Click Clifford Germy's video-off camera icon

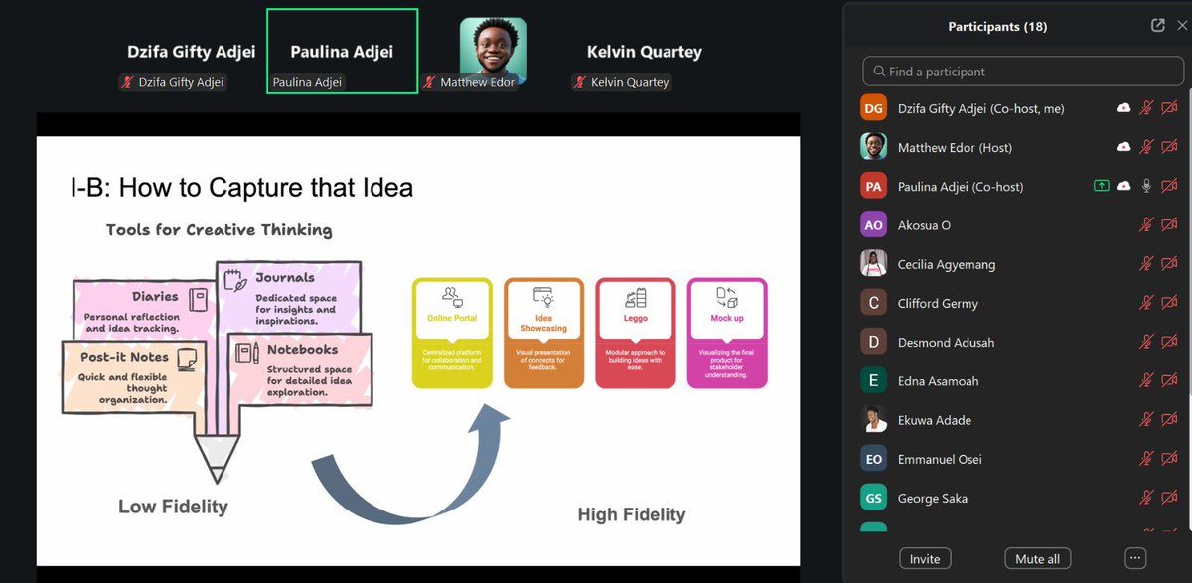(x=1169, y=303)
